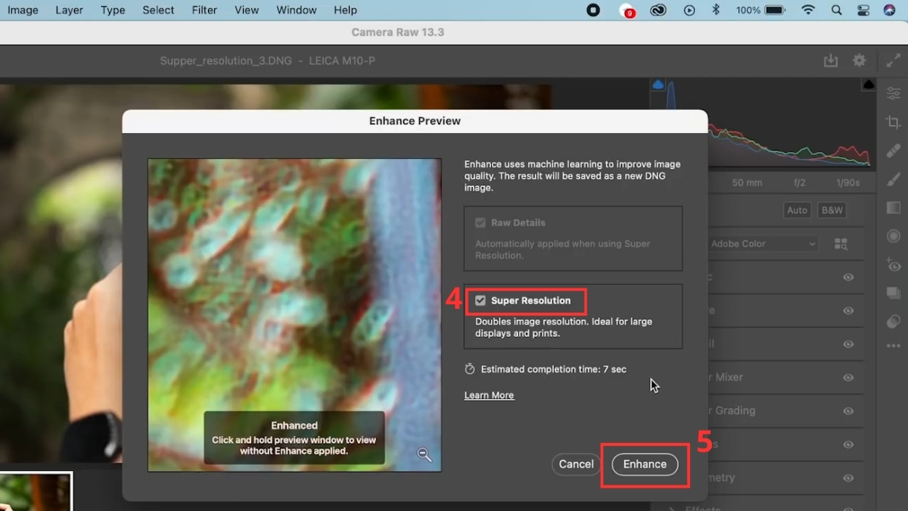
Task: Toggle full screen mode arrows icon
Action: click(x=893, y=61)
